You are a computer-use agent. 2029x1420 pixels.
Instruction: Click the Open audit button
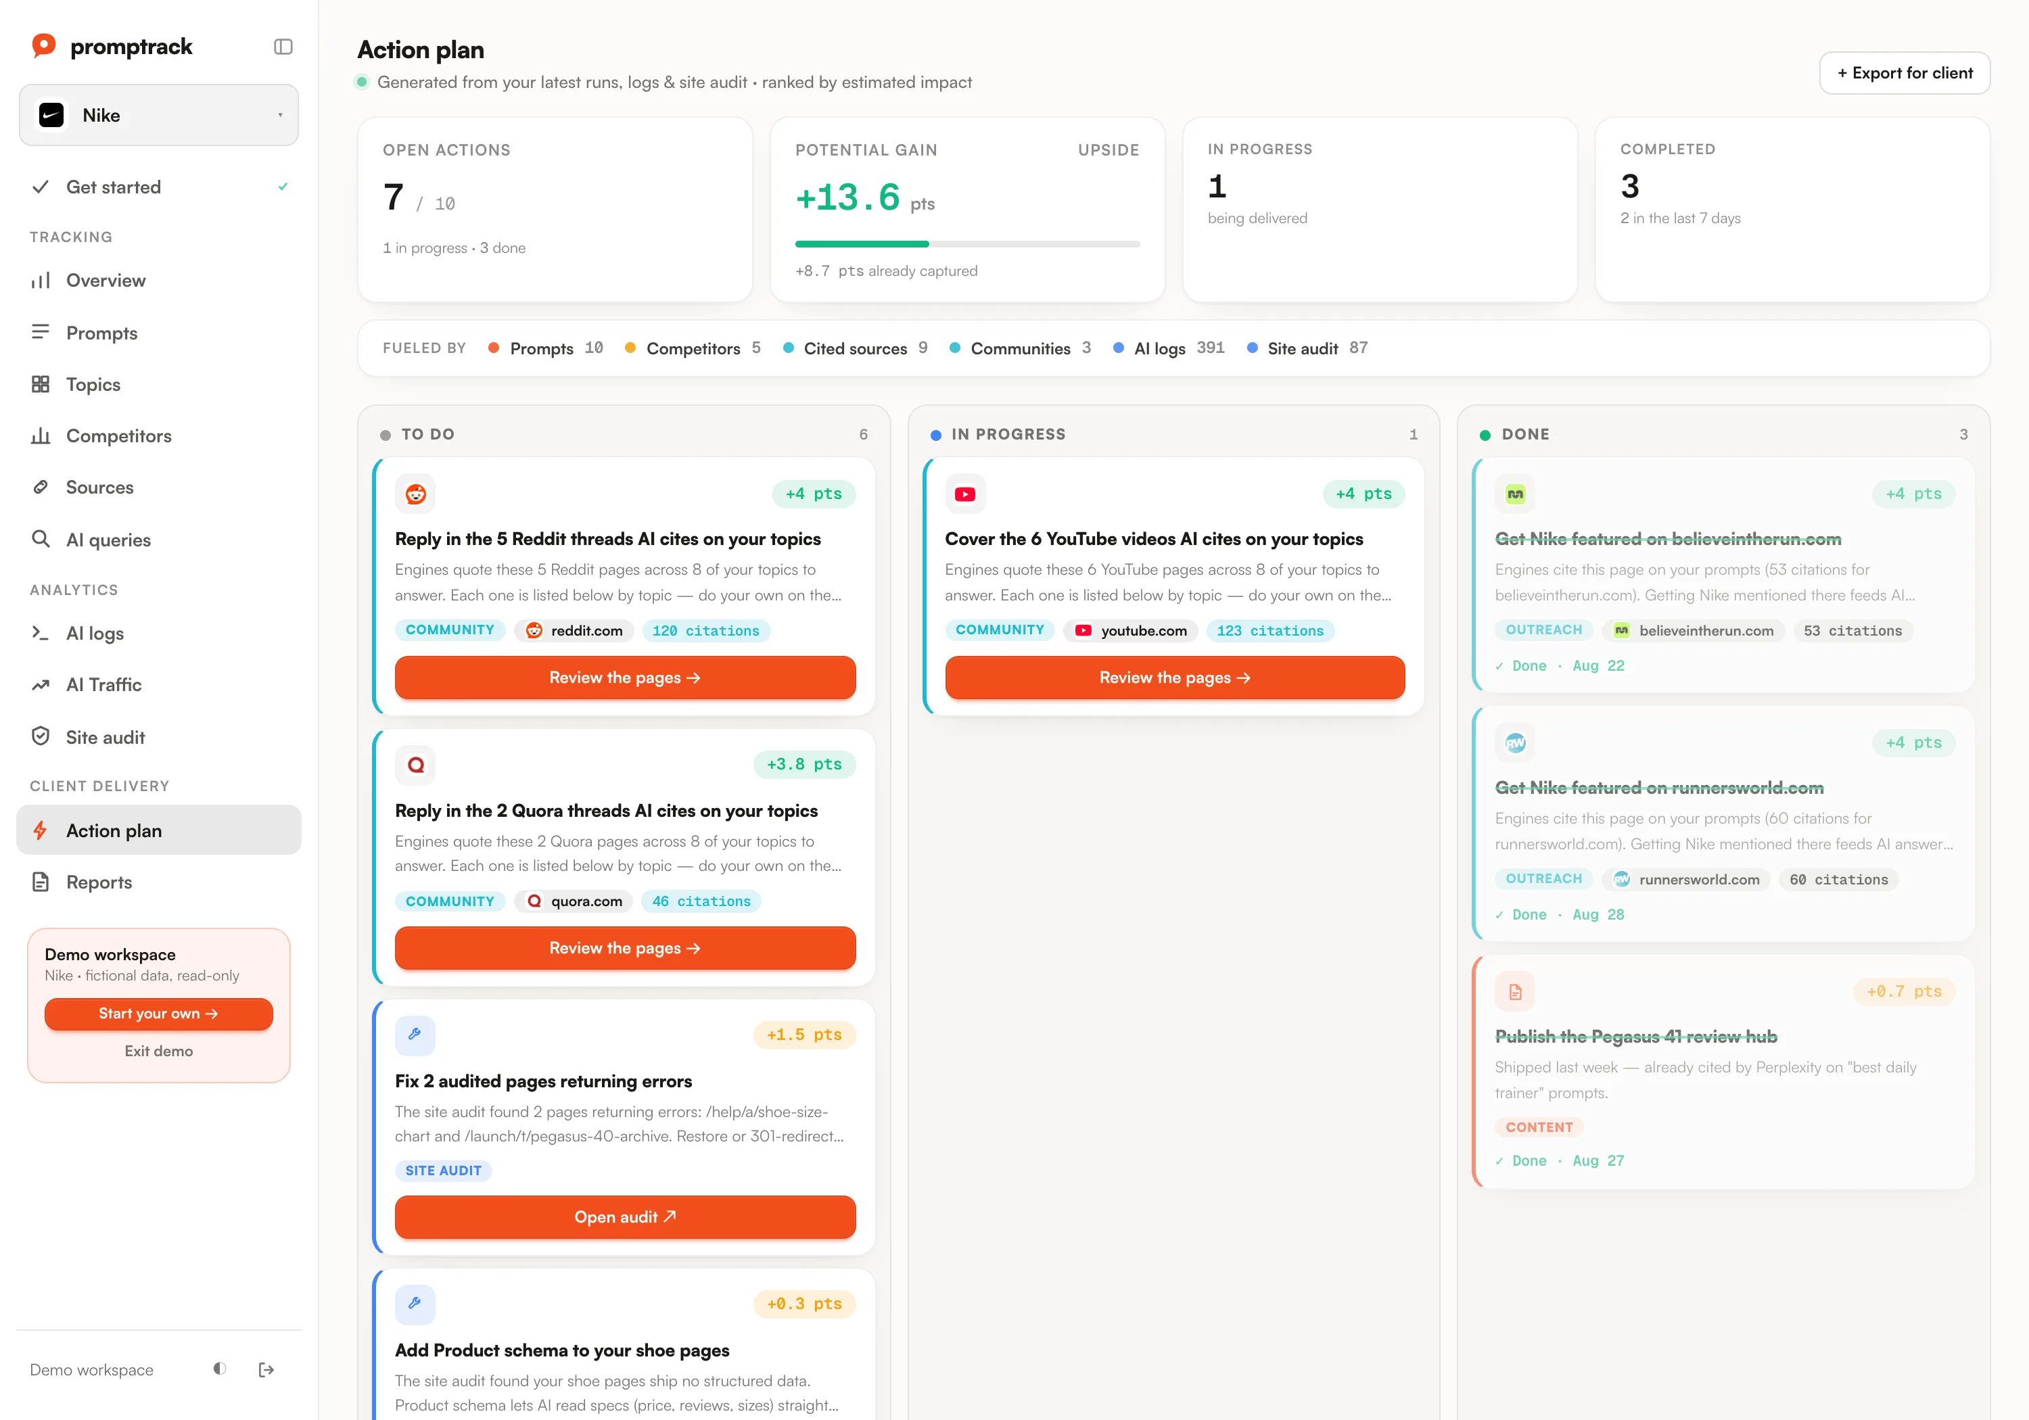point(625,1216)
